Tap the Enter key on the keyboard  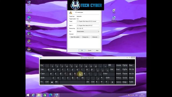point(109,74)
